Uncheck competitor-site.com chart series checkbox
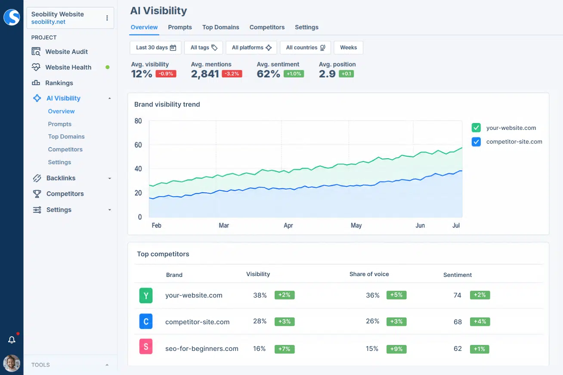563x375 pixels. pyautogui.click(x=476, y=141)
